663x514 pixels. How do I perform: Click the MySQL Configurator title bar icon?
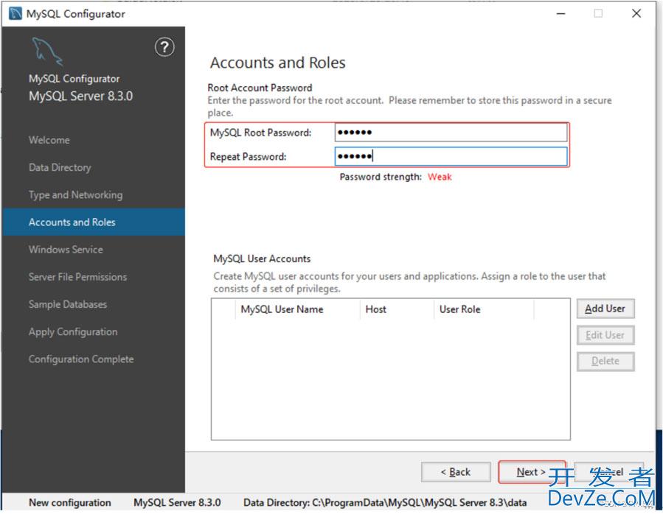coord(15,13)
